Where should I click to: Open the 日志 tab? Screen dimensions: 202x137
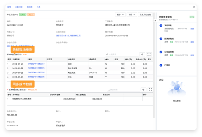(x=38, y=7)
